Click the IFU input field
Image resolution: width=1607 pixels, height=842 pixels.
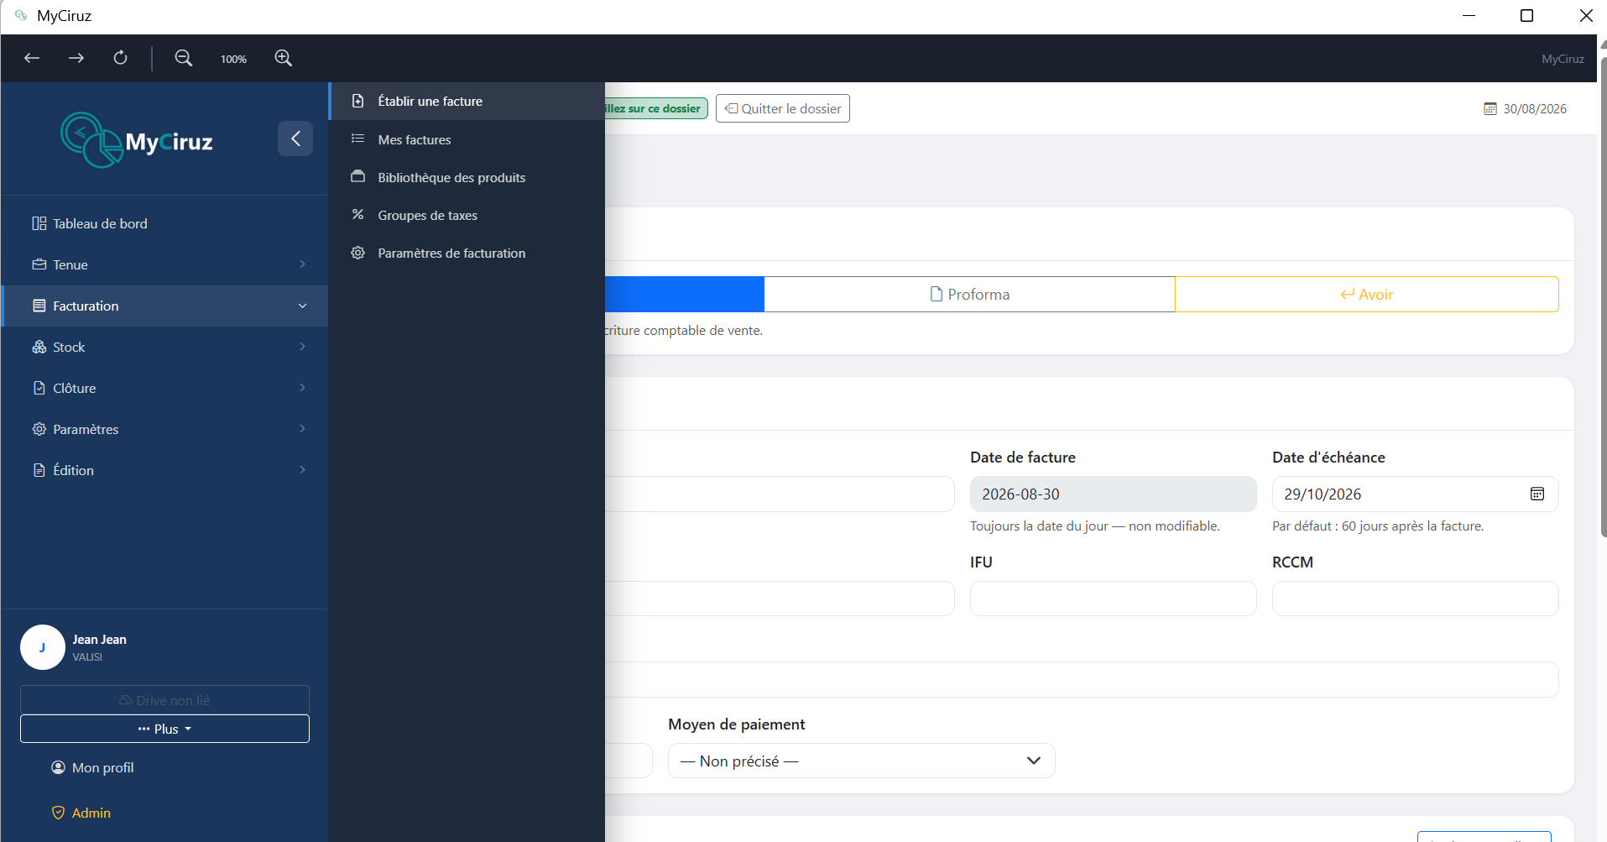click(x=1114, y=599)
